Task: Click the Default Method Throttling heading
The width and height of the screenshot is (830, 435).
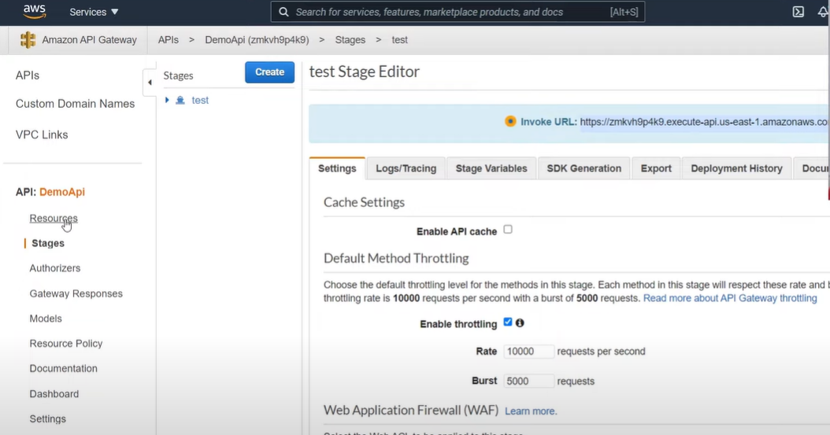Action: (396, 258)
